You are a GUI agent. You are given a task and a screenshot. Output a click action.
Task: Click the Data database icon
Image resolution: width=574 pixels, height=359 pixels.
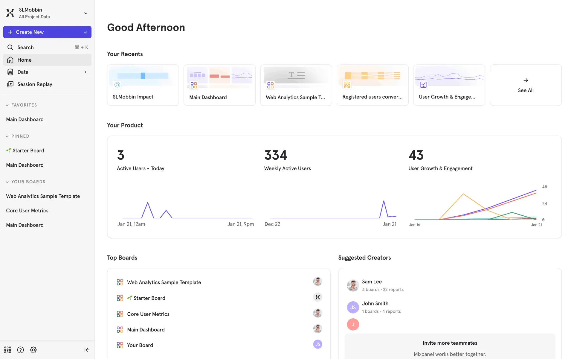coord(10,72)
